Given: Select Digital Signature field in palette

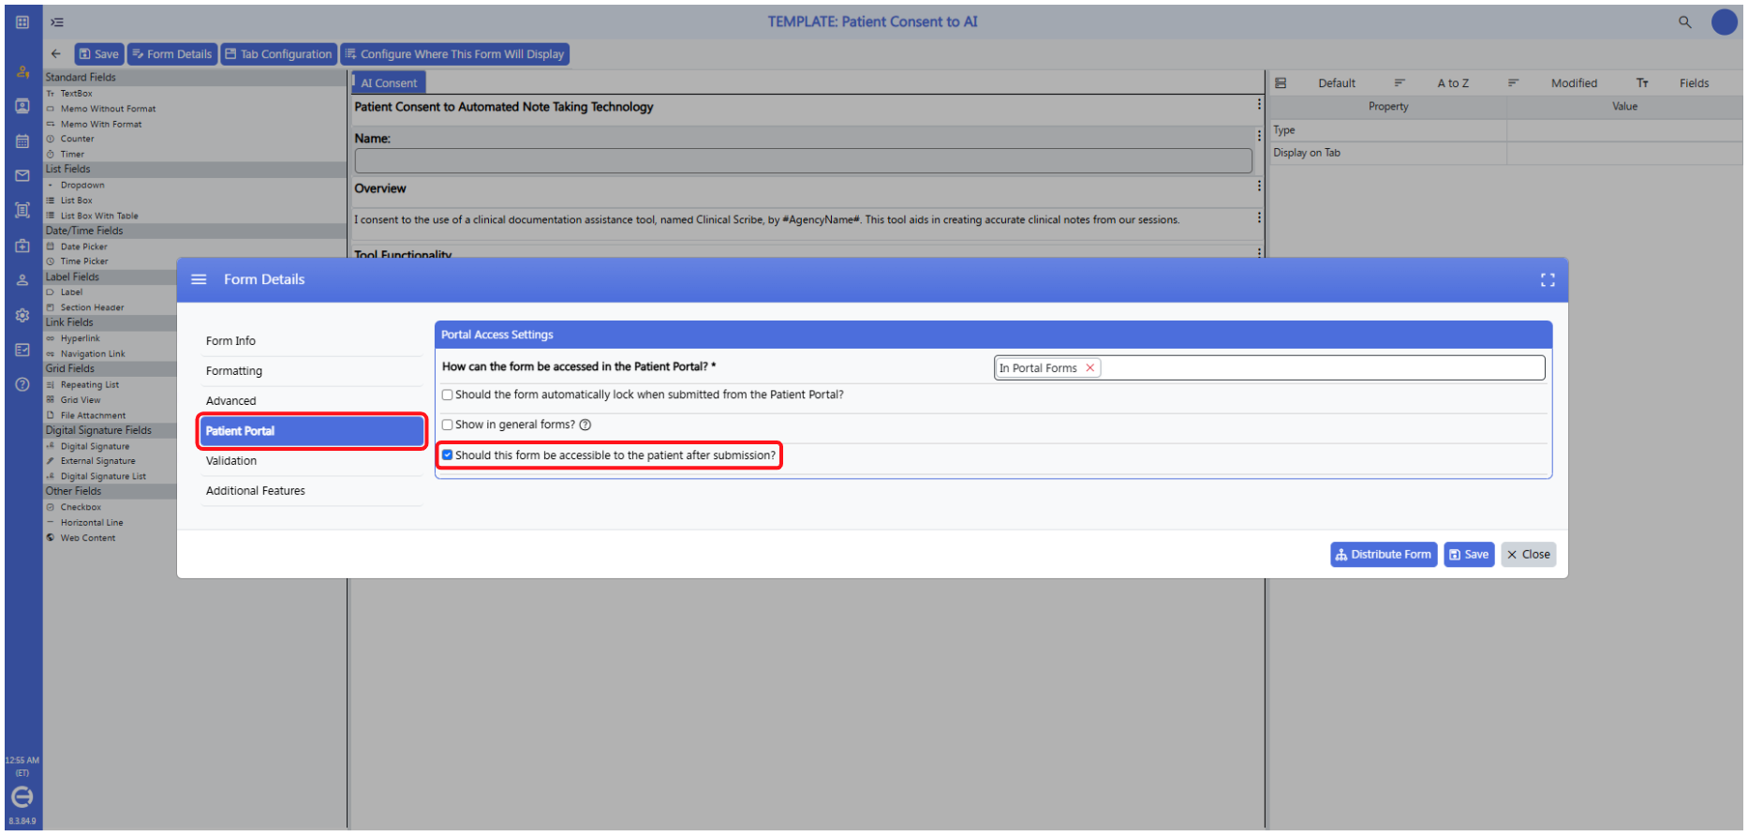Looking at the screenshot, I should pos(95,446).
